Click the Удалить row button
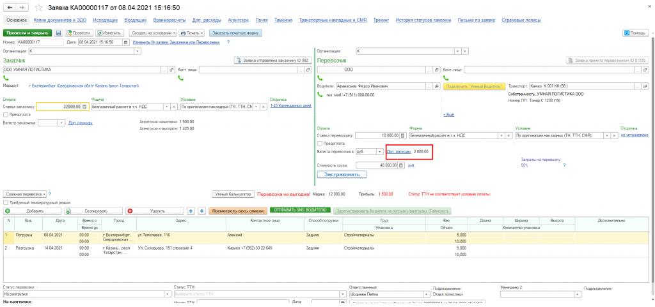The image size is (655, 307). click(155, 211)
